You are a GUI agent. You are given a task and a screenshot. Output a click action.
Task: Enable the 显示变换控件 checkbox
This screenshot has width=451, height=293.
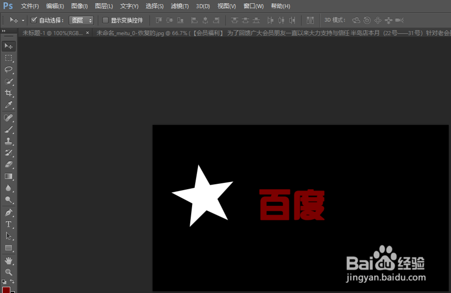pos(106,20)
